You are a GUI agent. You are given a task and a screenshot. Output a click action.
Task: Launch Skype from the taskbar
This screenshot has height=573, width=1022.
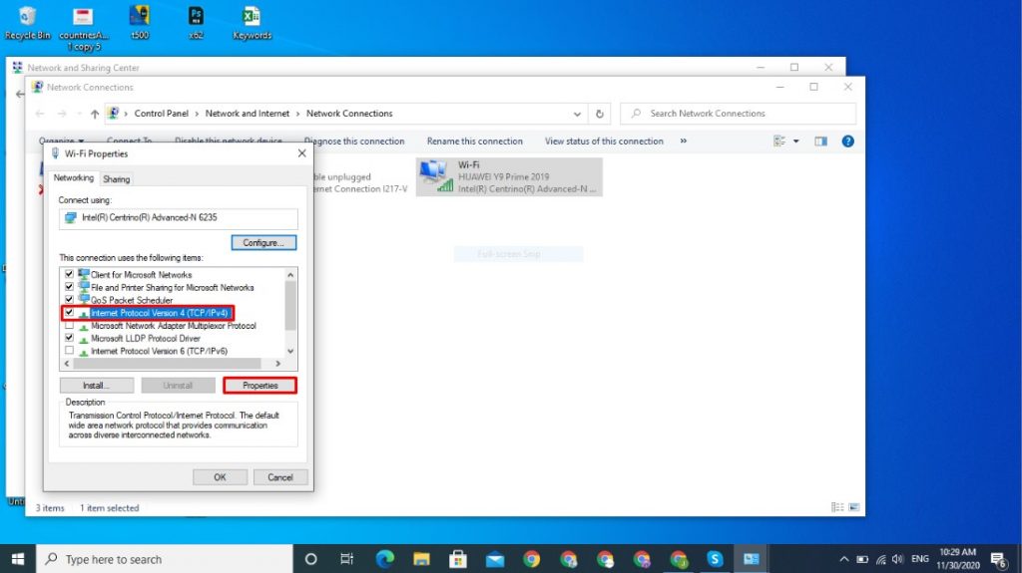click(715, 559)
